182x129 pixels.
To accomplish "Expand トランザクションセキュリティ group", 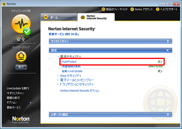I will [58, 84].
